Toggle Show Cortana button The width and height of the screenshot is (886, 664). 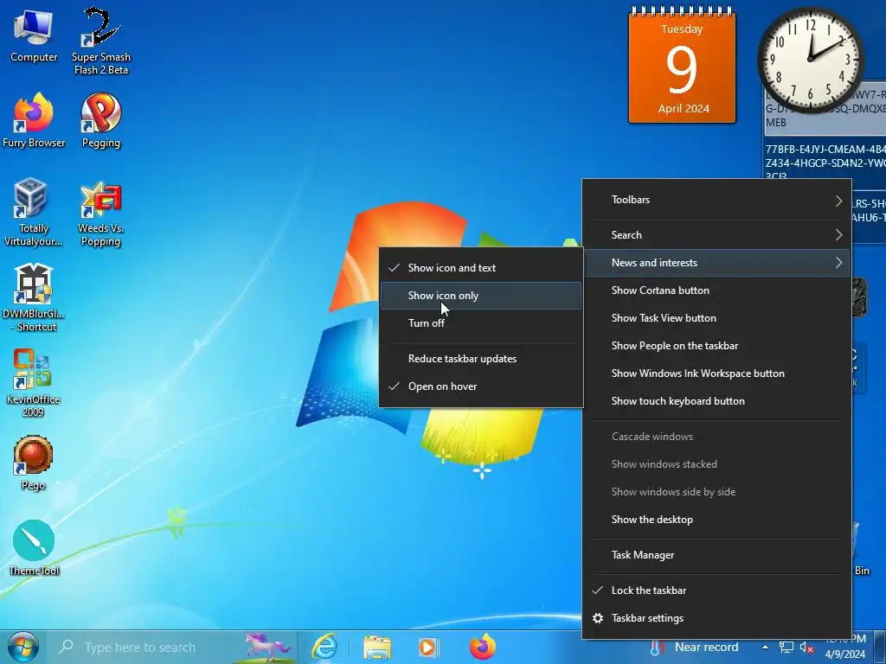717,290
